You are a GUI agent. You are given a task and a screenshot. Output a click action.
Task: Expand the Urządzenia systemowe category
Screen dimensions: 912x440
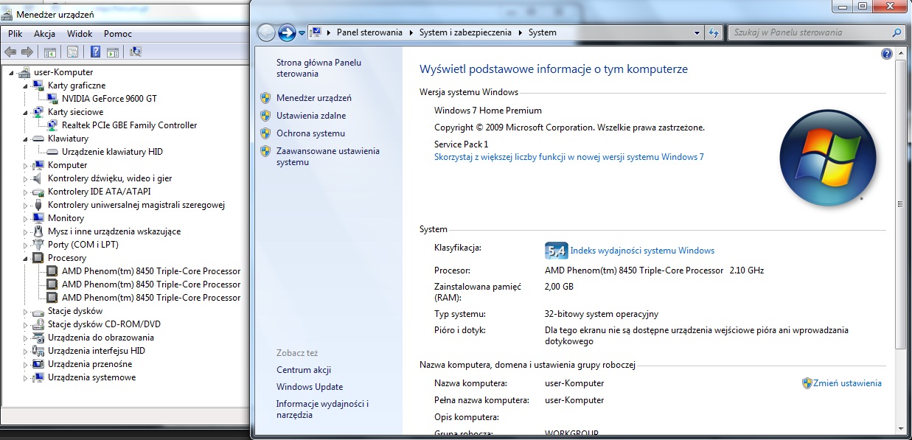pyautogui.click(x=25, y=377)
